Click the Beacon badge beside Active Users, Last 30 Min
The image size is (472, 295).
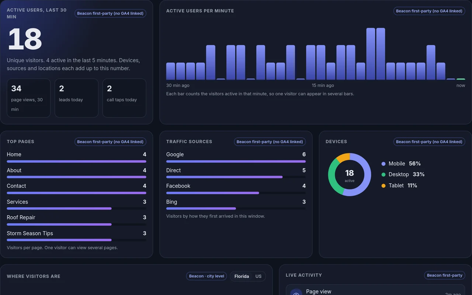(110, 13)
